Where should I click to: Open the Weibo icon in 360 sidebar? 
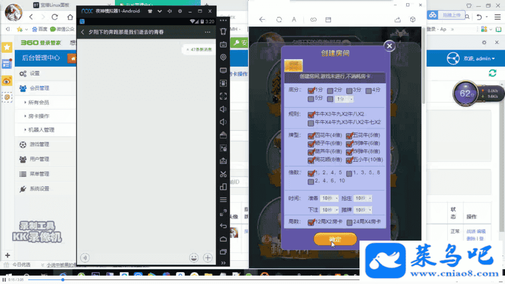coord(7,81)
